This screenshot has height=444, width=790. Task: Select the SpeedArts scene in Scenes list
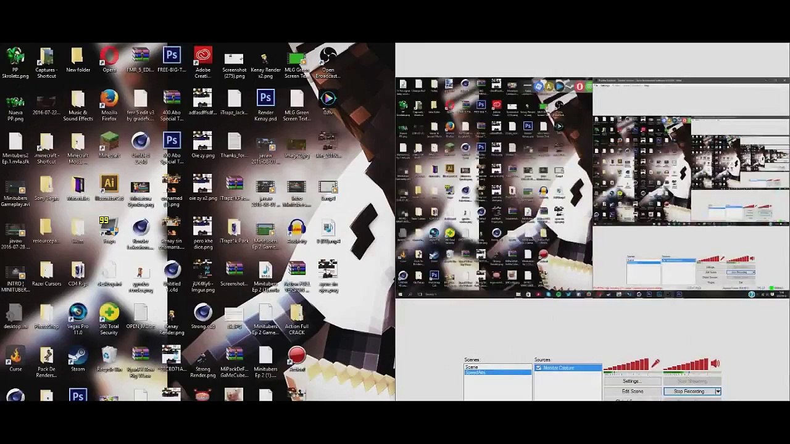coord(497,372)
